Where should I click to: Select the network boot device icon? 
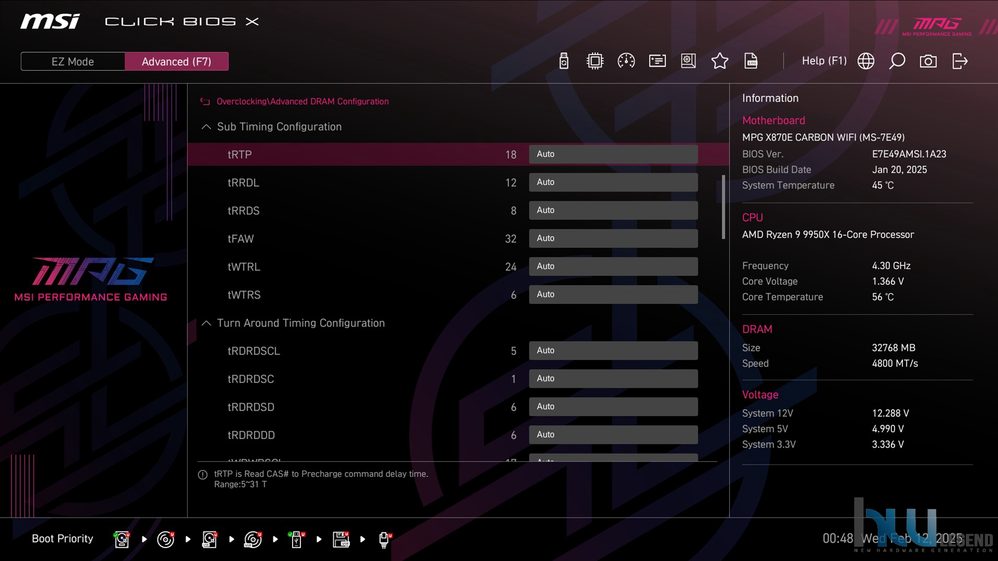point(385,539)
